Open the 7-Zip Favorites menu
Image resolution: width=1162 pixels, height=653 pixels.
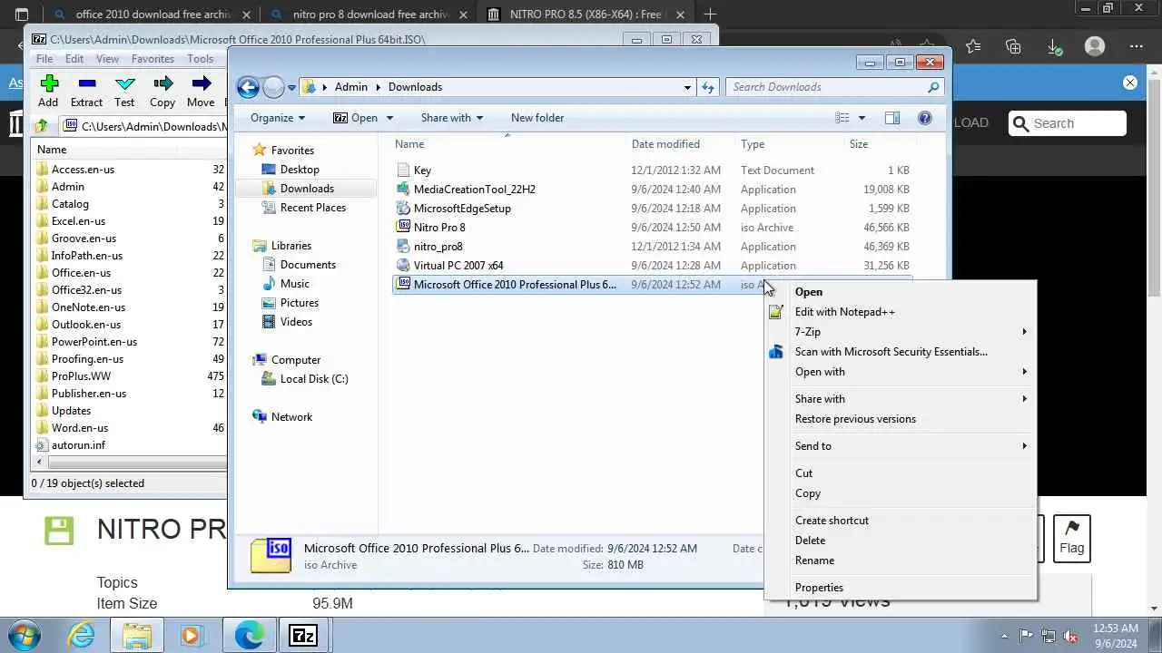pos(153,59)
